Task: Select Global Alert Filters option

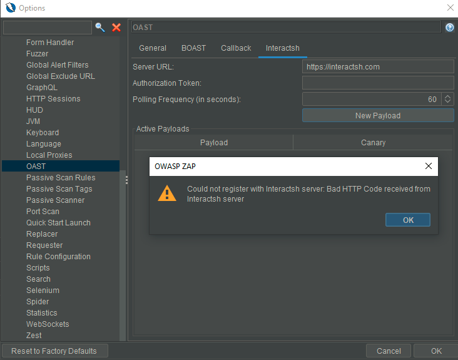Action: click(58, 65)
